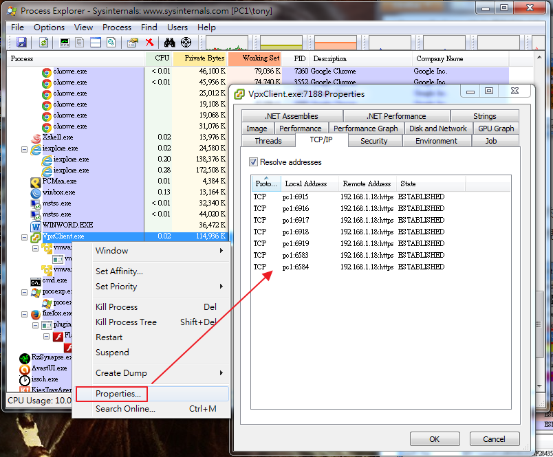Click the cmd.exe console icon
Viewport: 553px width, 457px height.
(x=36, y=281)
